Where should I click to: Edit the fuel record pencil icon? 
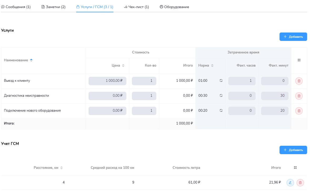point(290,183)
